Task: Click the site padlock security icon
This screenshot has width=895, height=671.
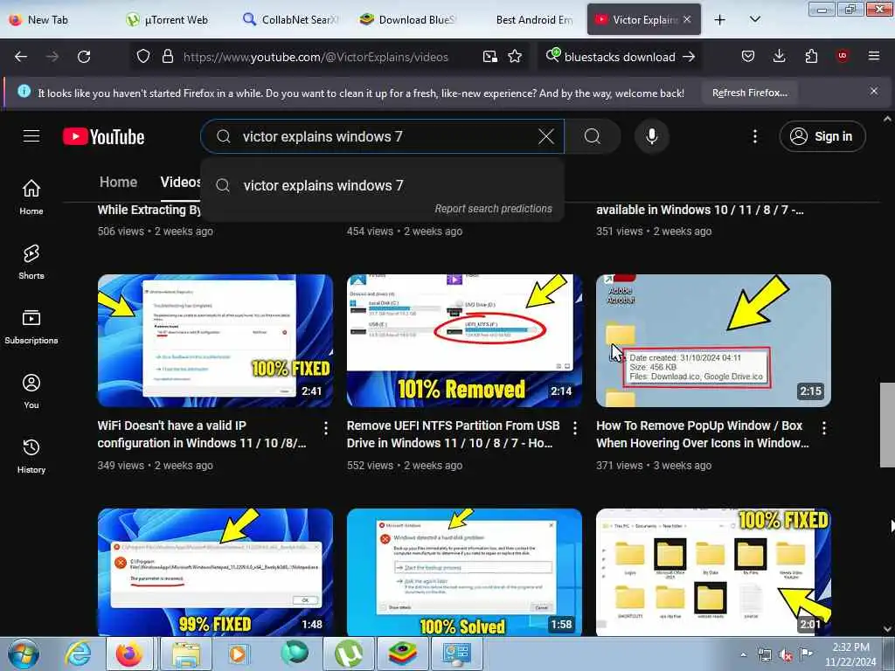Action: coord(167,57)
